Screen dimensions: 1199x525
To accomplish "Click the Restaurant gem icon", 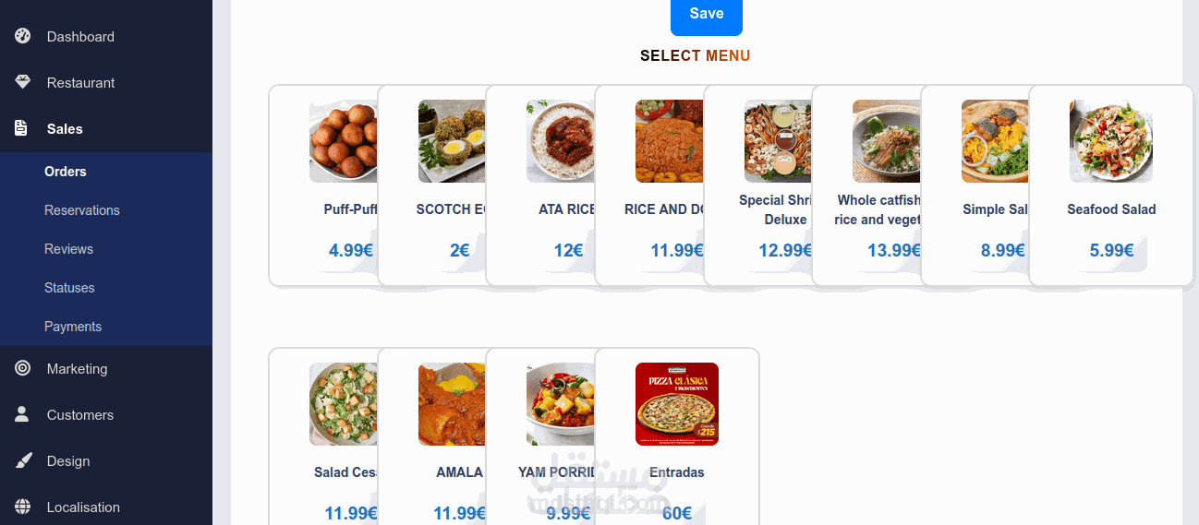I will 23,82.
